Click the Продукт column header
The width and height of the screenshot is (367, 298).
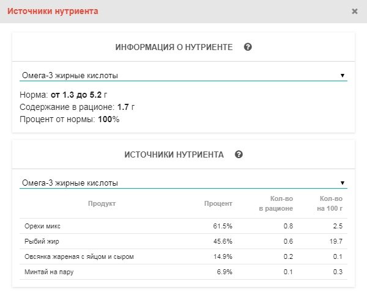coord(102,203)
